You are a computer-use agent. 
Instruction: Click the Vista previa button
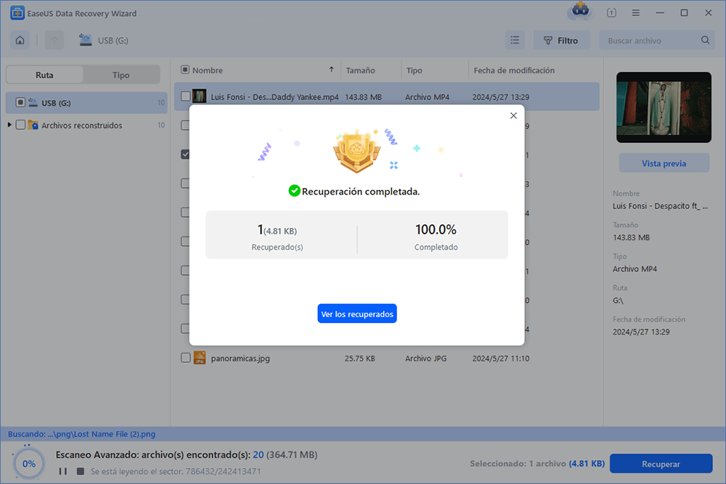(x=664, y=163)
